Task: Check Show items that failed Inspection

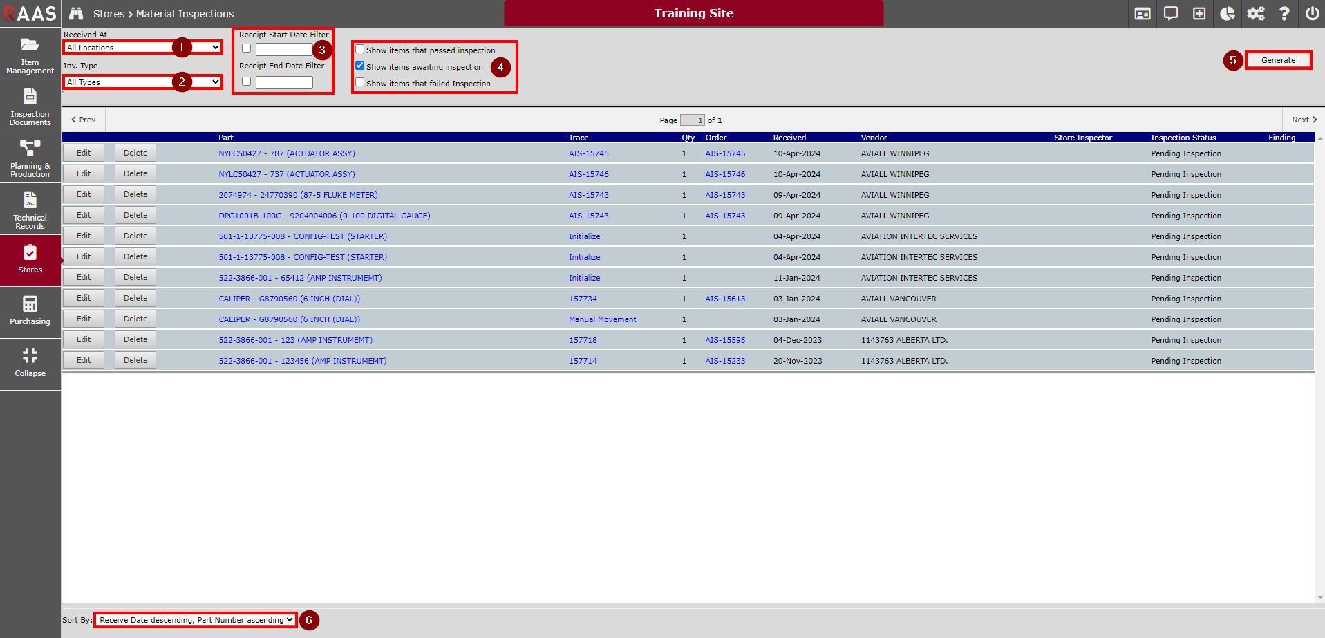Action: pos(359,82)
